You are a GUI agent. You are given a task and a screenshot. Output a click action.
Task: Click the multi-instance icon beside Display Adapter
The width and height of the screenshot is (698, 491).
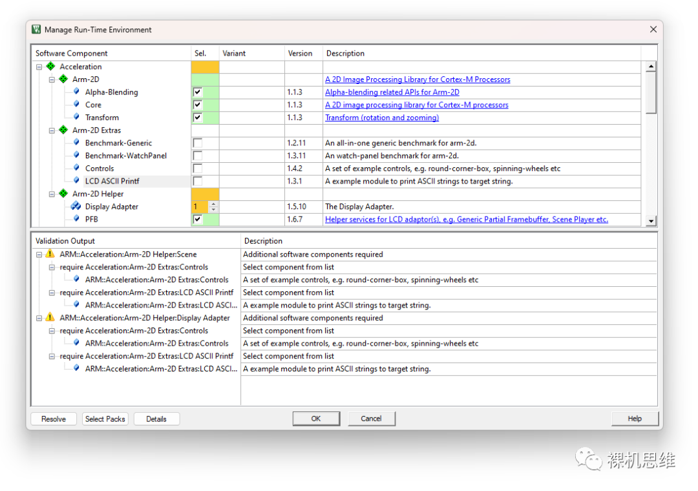[x=76, y=206]
